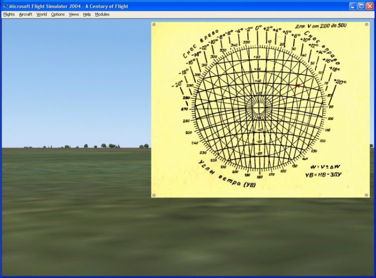This screenshot has width=376, height=278.
Task: Click the bottom-left screw of wind chart panel
Action: 154,195
